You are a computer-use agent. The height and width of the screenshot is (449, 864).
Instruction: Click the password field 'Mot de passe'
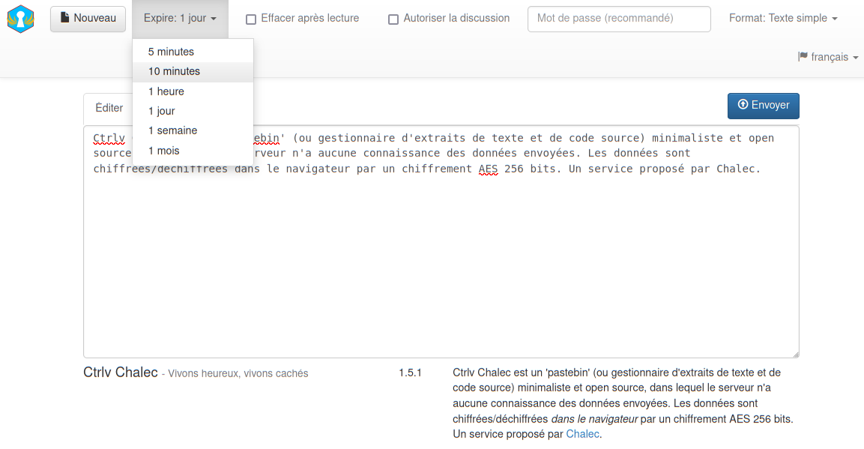click(x=619, y=19)
